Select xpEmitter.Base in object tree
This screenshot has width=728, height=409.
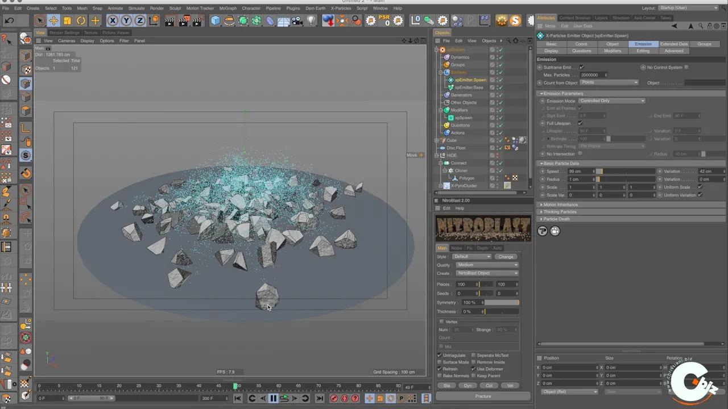coord(469,87)
